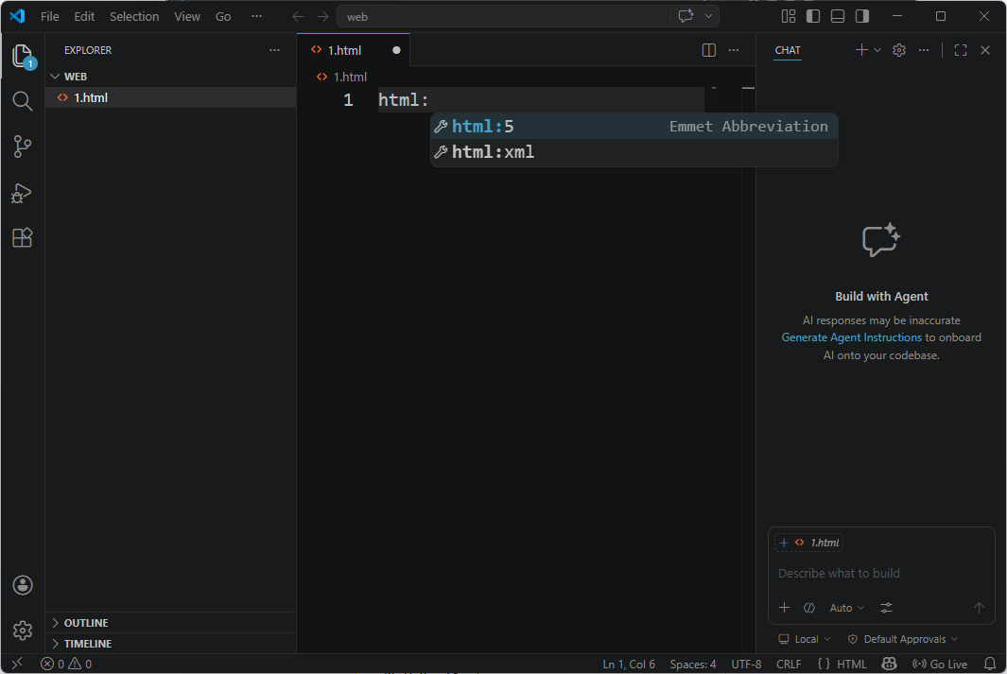Image resolution: width=1007 pixels, height=674 pixels.
Task: Open chat settings gear icon
Action: pos(899,50)
